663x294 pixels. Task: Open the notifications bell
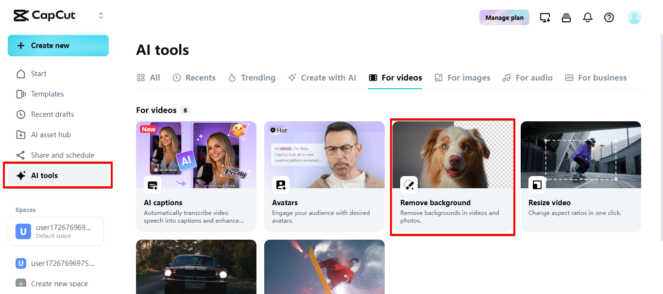click(x=588, y=18)
